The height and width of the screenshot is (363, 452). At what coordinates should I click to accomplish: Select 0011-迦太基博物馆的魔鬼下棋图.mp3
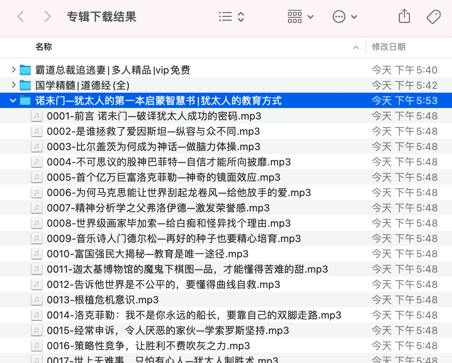[x=187, y=269]
